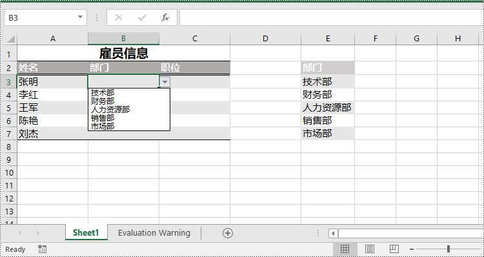Choose 销售部 from the dropdown list
The width and height of the screenshot is (484, 257).
(x=129, y=118)
